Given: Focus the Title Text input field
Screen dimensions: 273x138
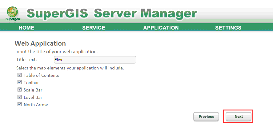Looking at the screenshot, I should pos(95,60).
